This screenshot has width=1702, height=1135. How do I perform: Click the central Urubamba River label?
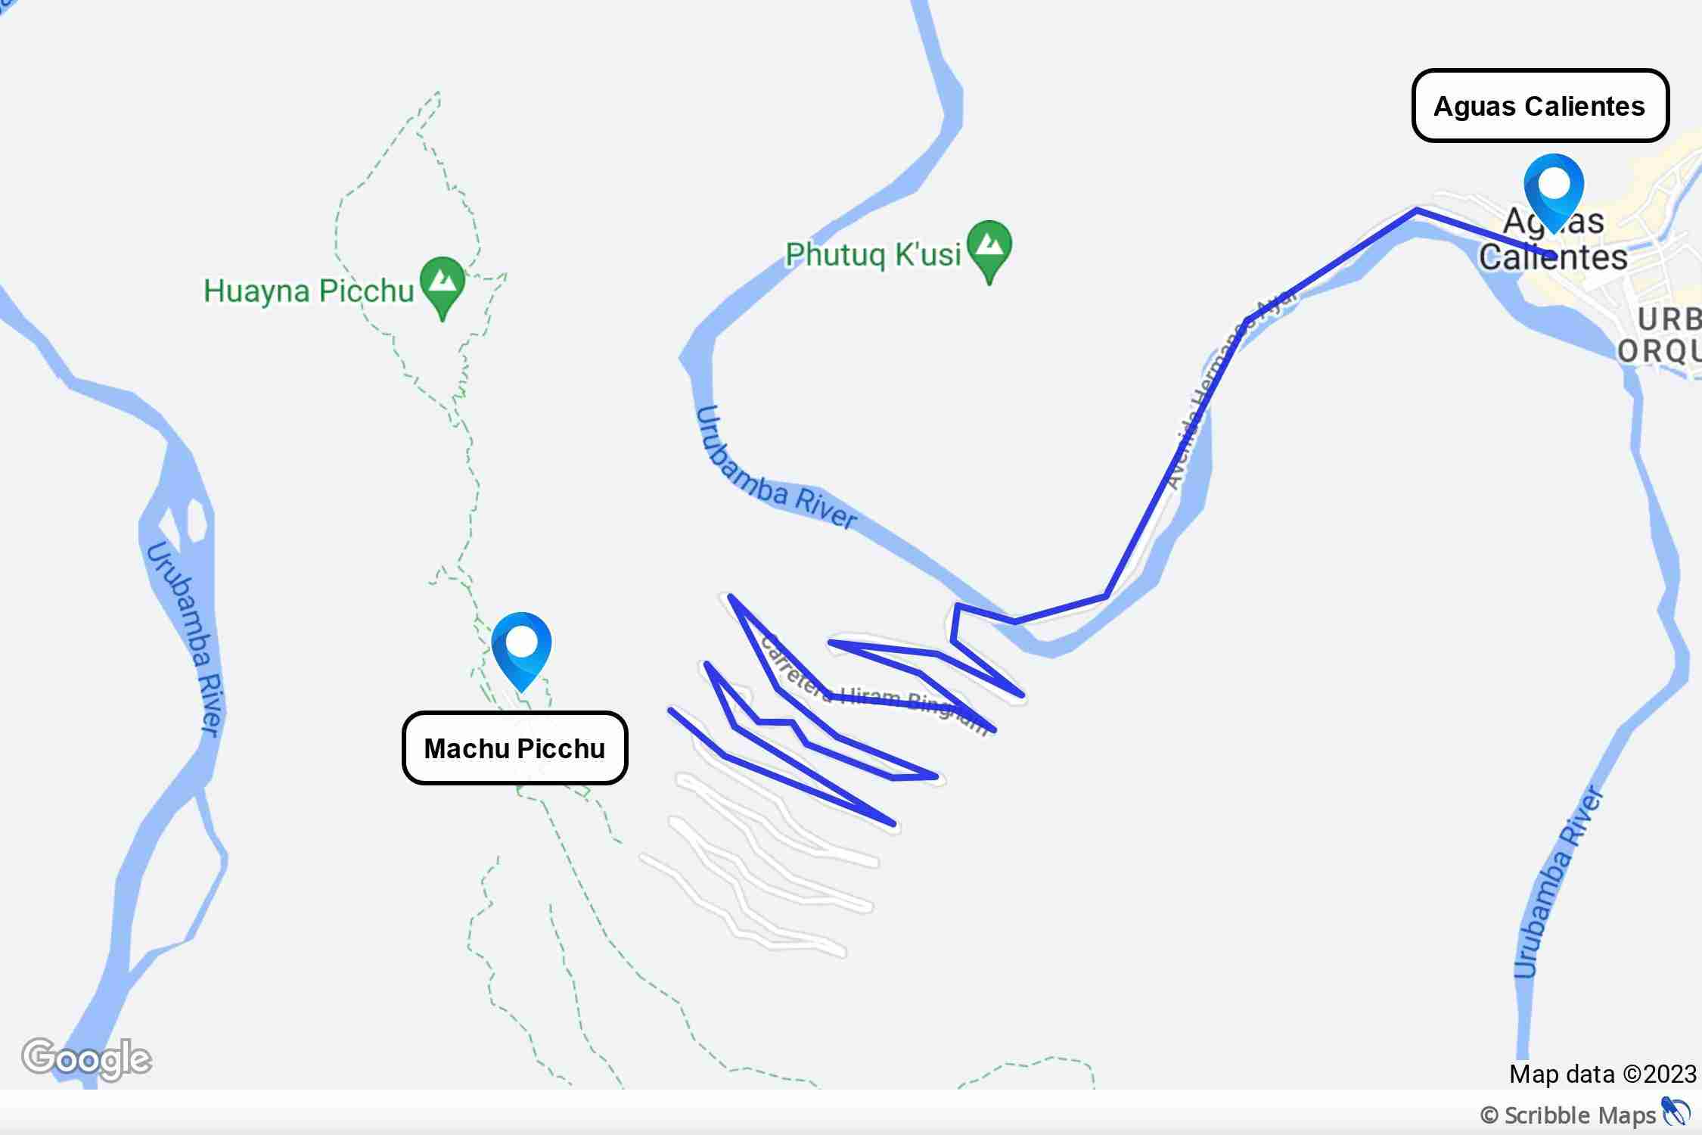pyautogui.click(x=775, y=468)
